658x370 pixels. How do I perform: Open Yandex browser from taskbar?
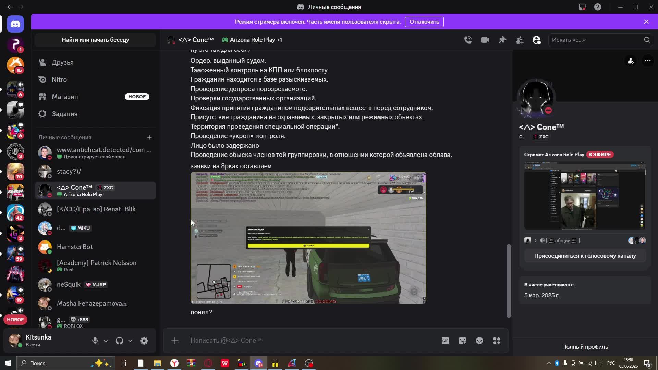coord(174,363)
